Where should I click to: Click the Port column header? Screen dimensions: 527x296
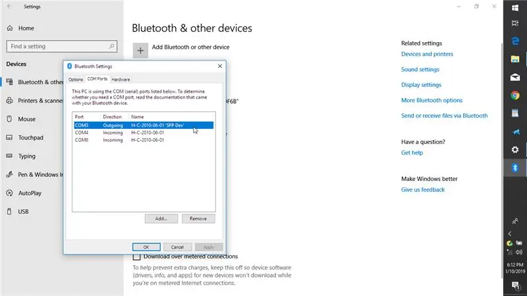pos(86,117)
